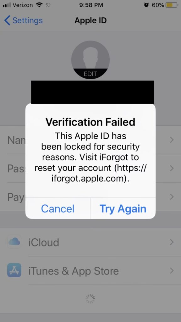Open the App Store icon
This screenshot has height=322, width=181.
(14, 270)
